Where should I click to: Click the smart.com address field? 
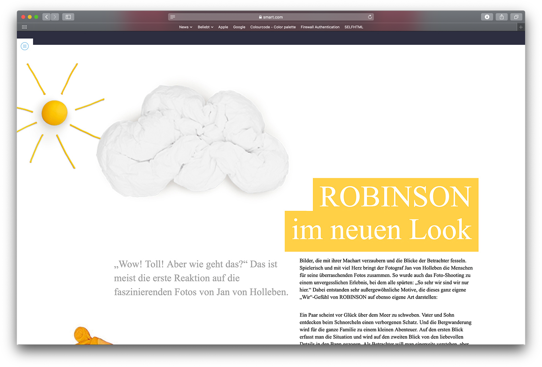point(271,17)
